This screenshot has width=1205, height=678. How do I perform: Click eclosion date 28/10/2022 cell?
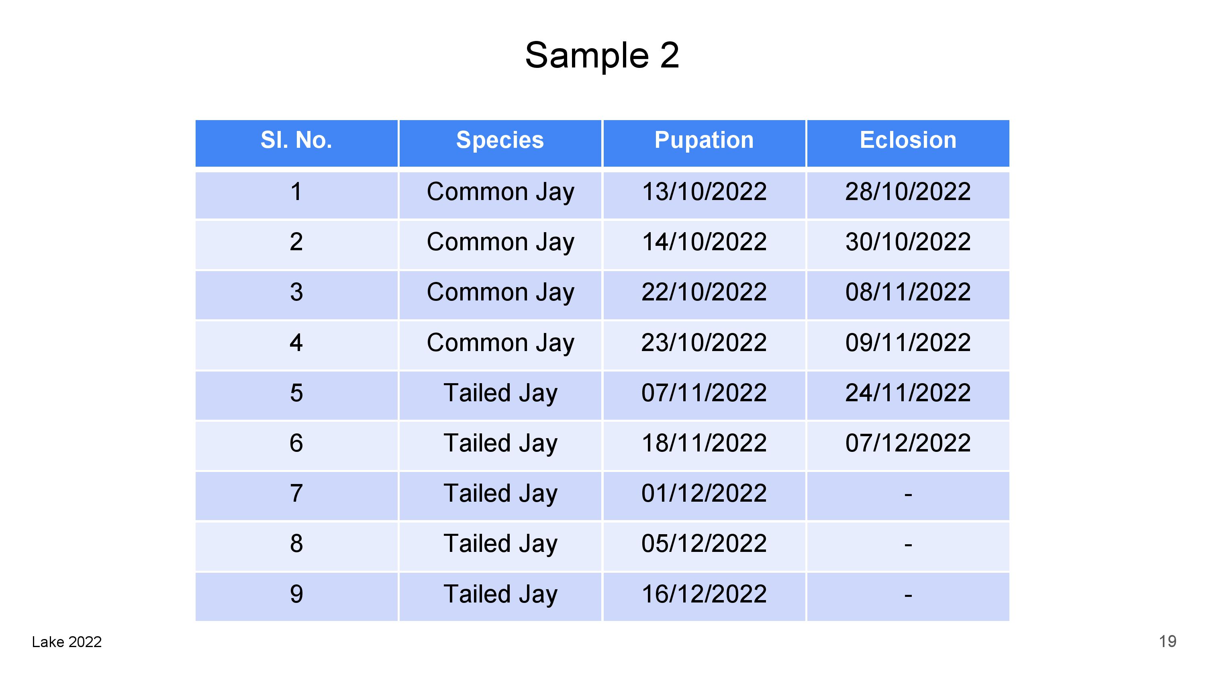click(908, 192)
